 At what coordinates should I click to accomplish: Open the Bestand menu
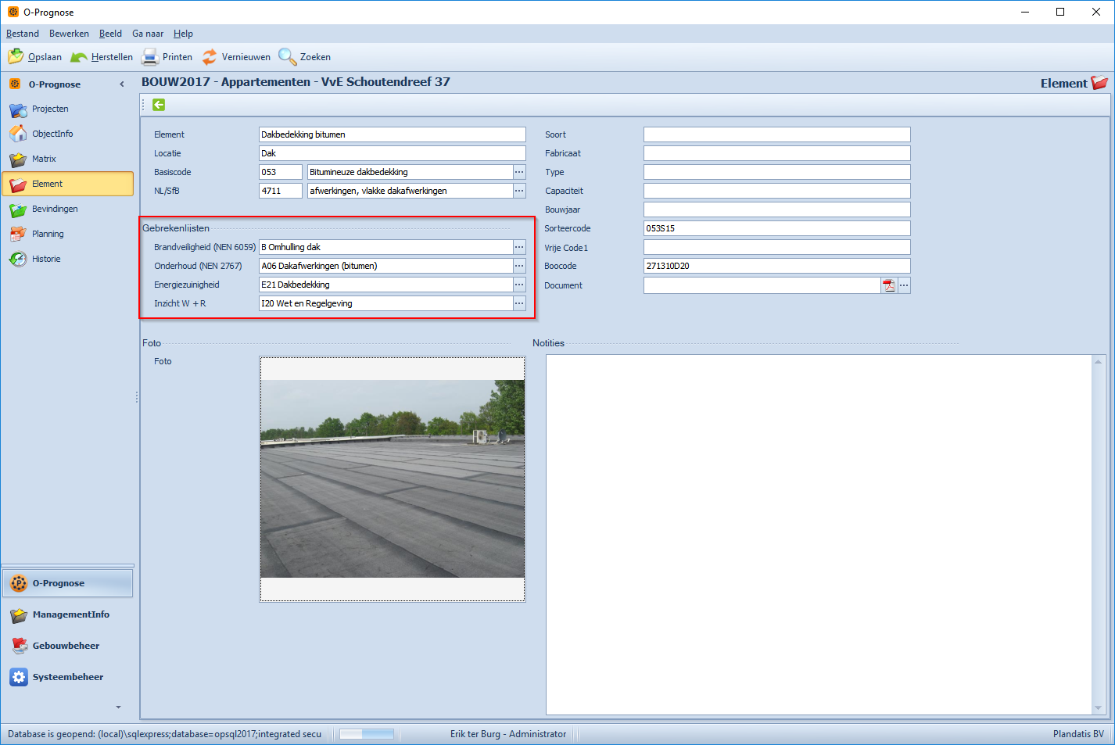pyautogui.click(x=23, y=34)
